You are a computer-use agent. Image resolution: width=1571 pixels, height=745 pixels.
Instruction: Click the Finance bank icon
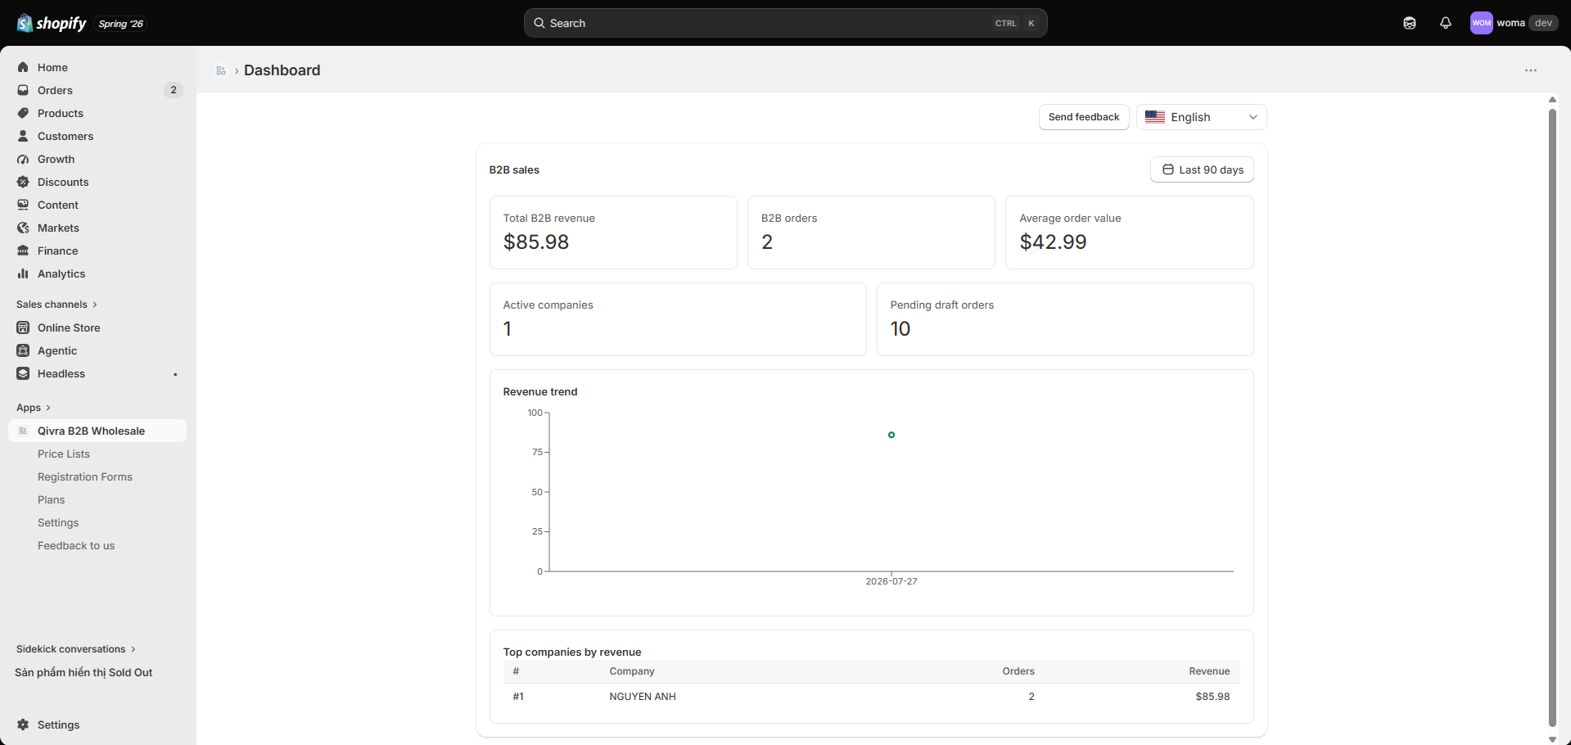[23, 251]
